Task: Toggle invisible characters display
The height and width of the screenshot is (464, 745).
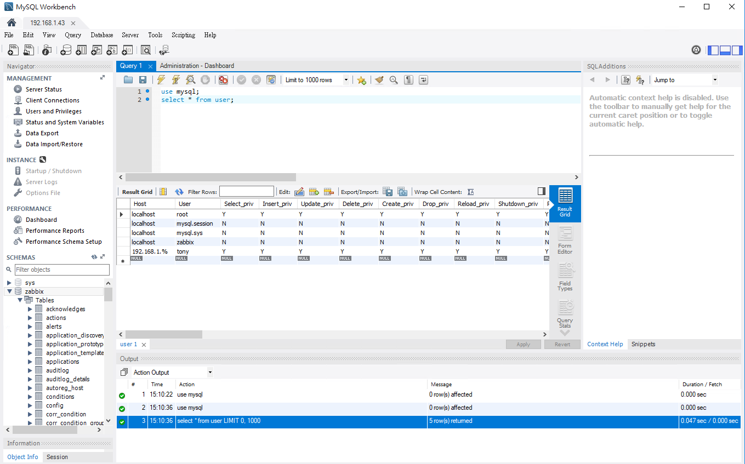Action: click(408, 80)
